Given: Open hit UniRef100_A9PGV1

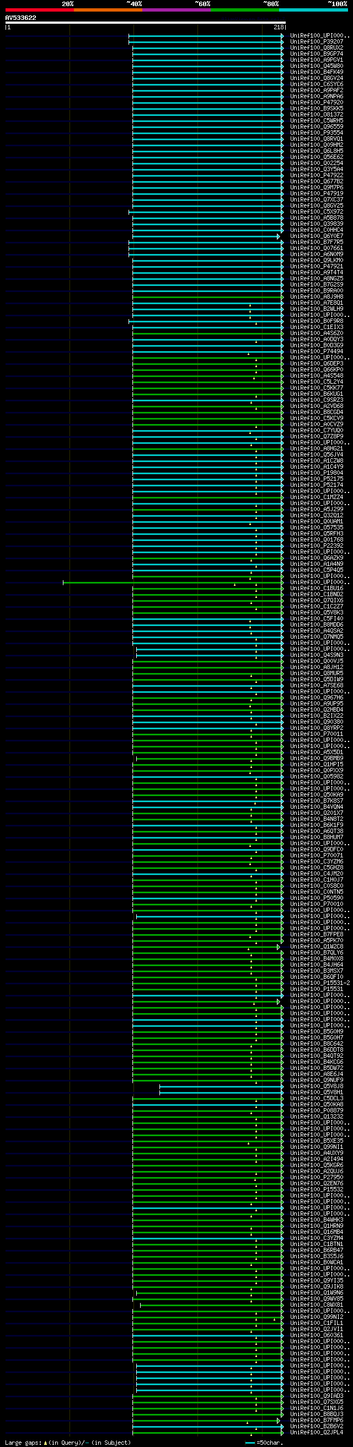Looking at the screenshot, I should [x=317, y=60].
